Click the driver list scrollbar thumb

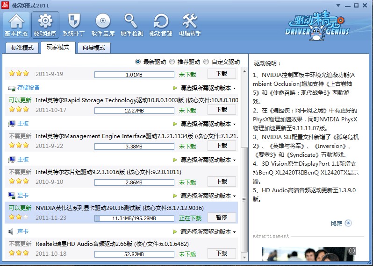244,200
